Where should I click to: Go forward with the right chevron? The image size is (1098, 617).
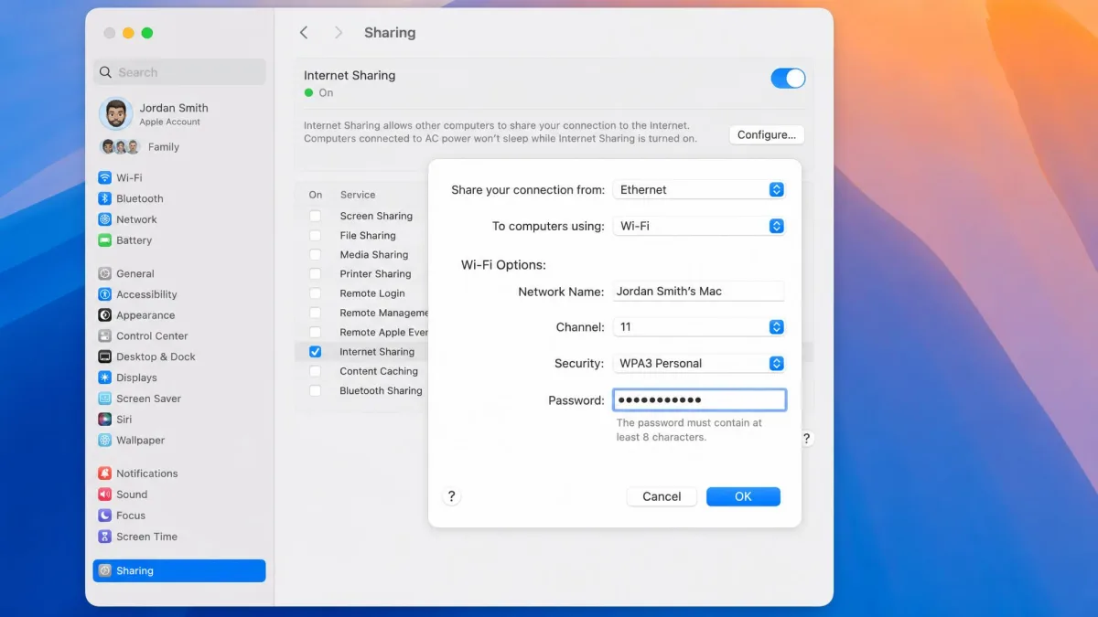(339, 32)
